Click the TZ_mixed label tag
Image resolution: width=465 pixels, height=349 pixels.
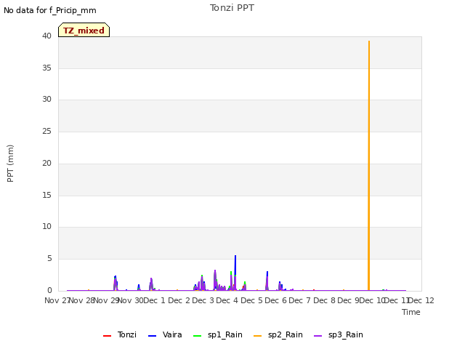(x=84, y=30)
